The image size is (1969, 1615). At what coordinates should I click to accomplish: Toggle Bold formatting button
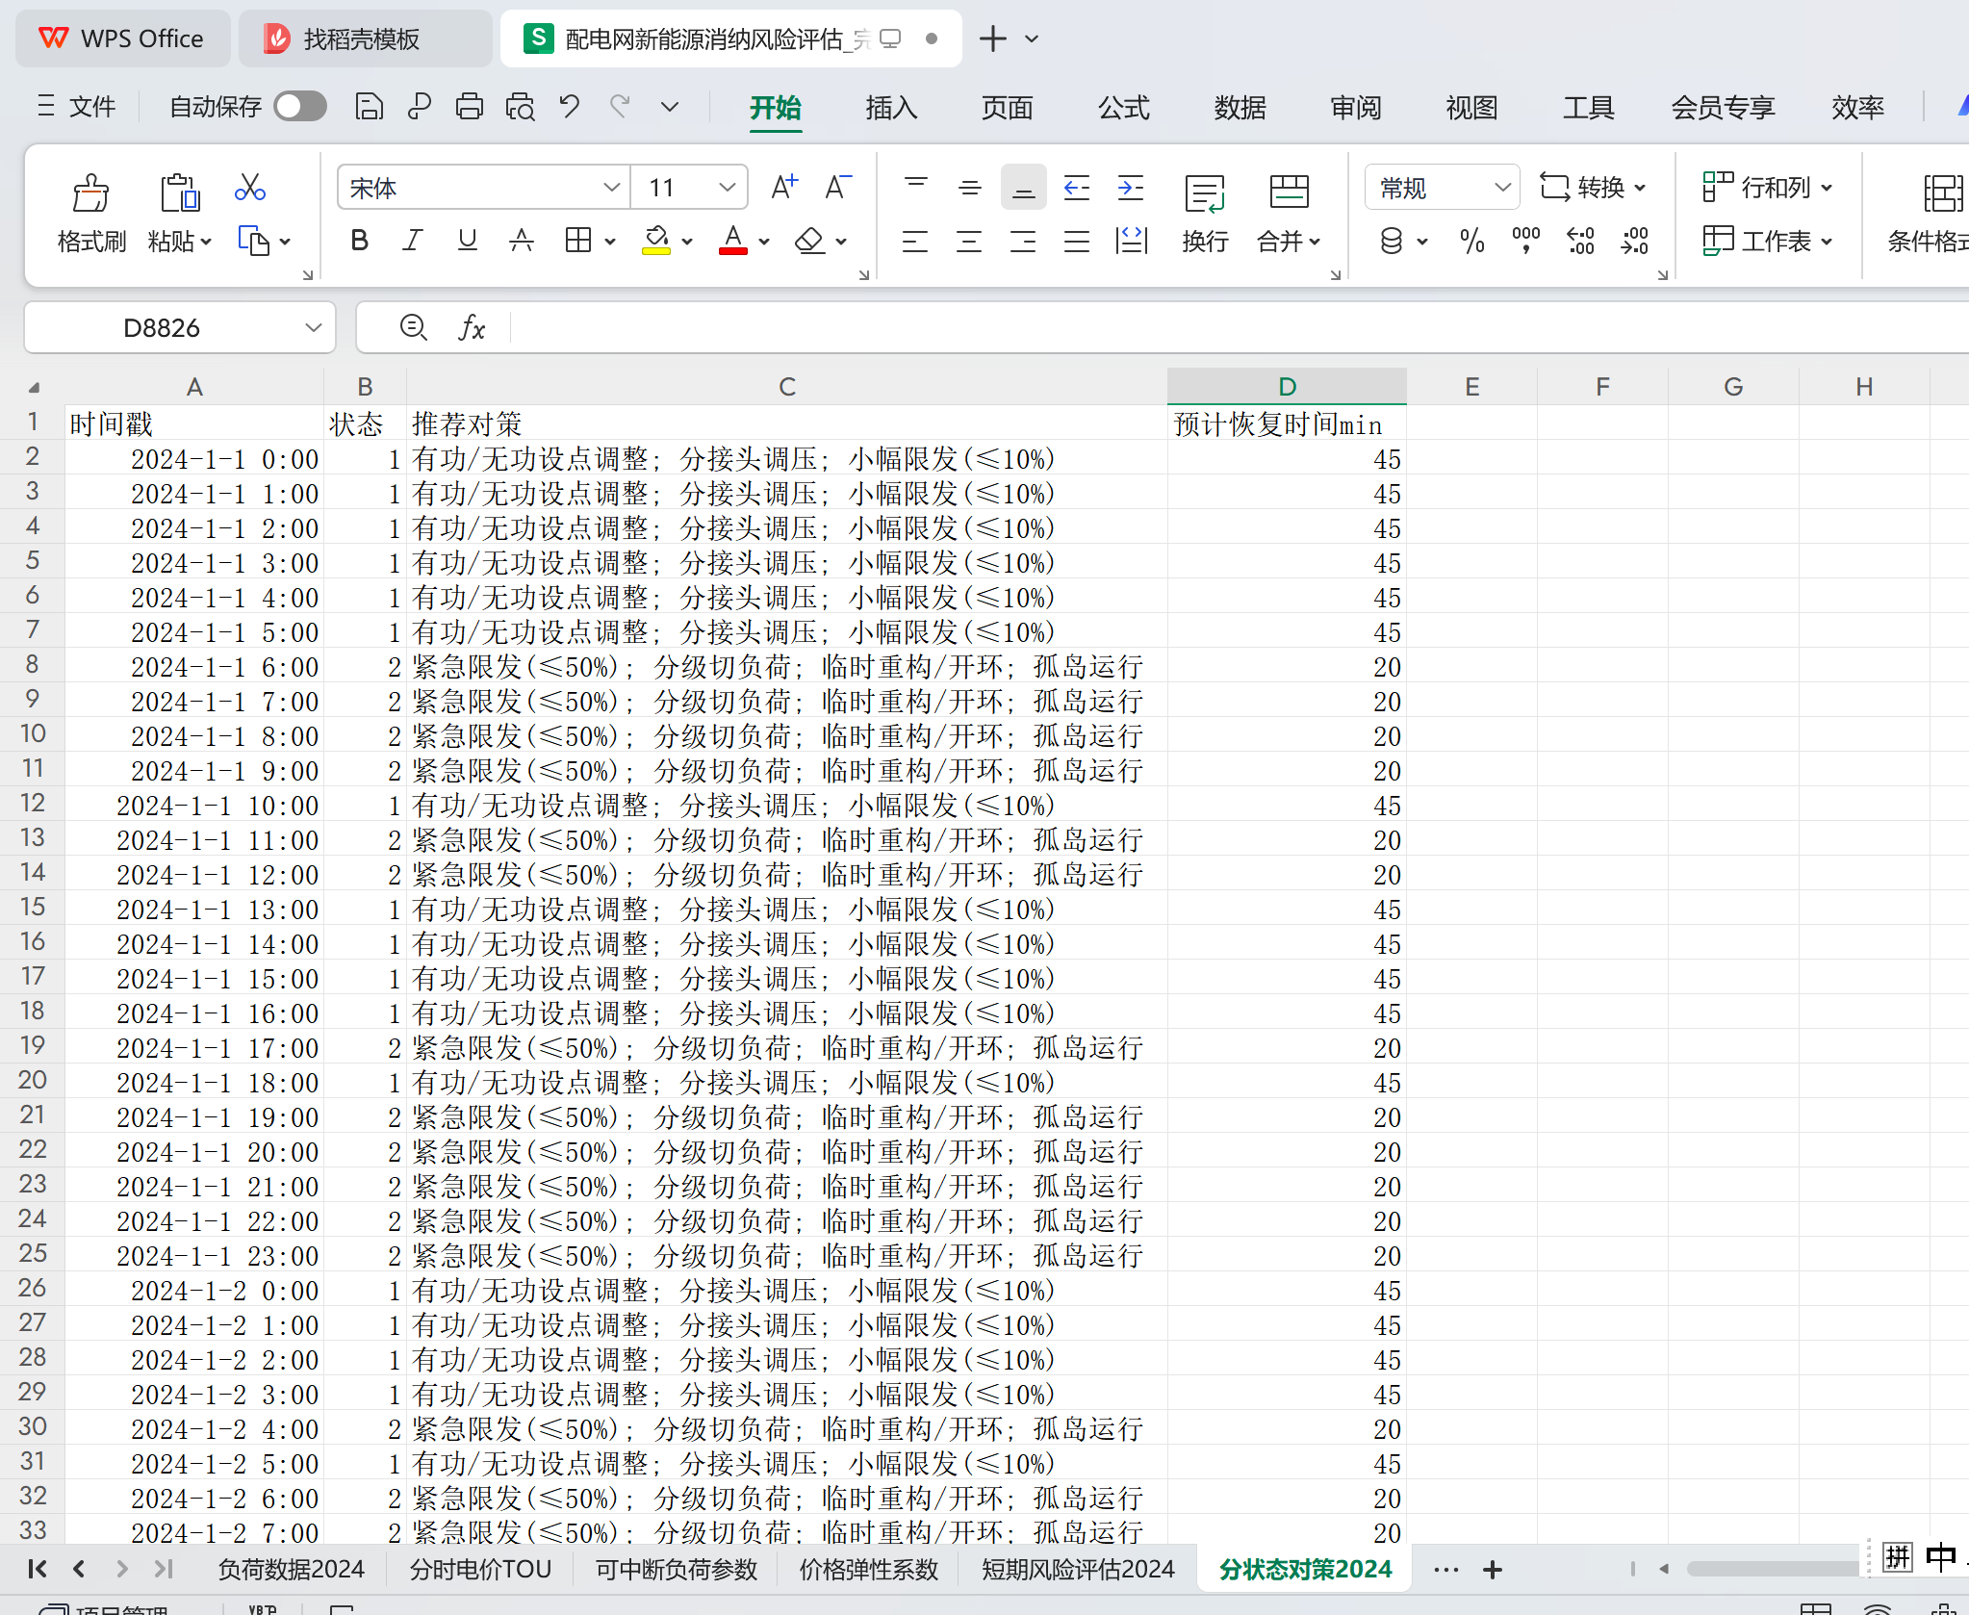(359, 241)
